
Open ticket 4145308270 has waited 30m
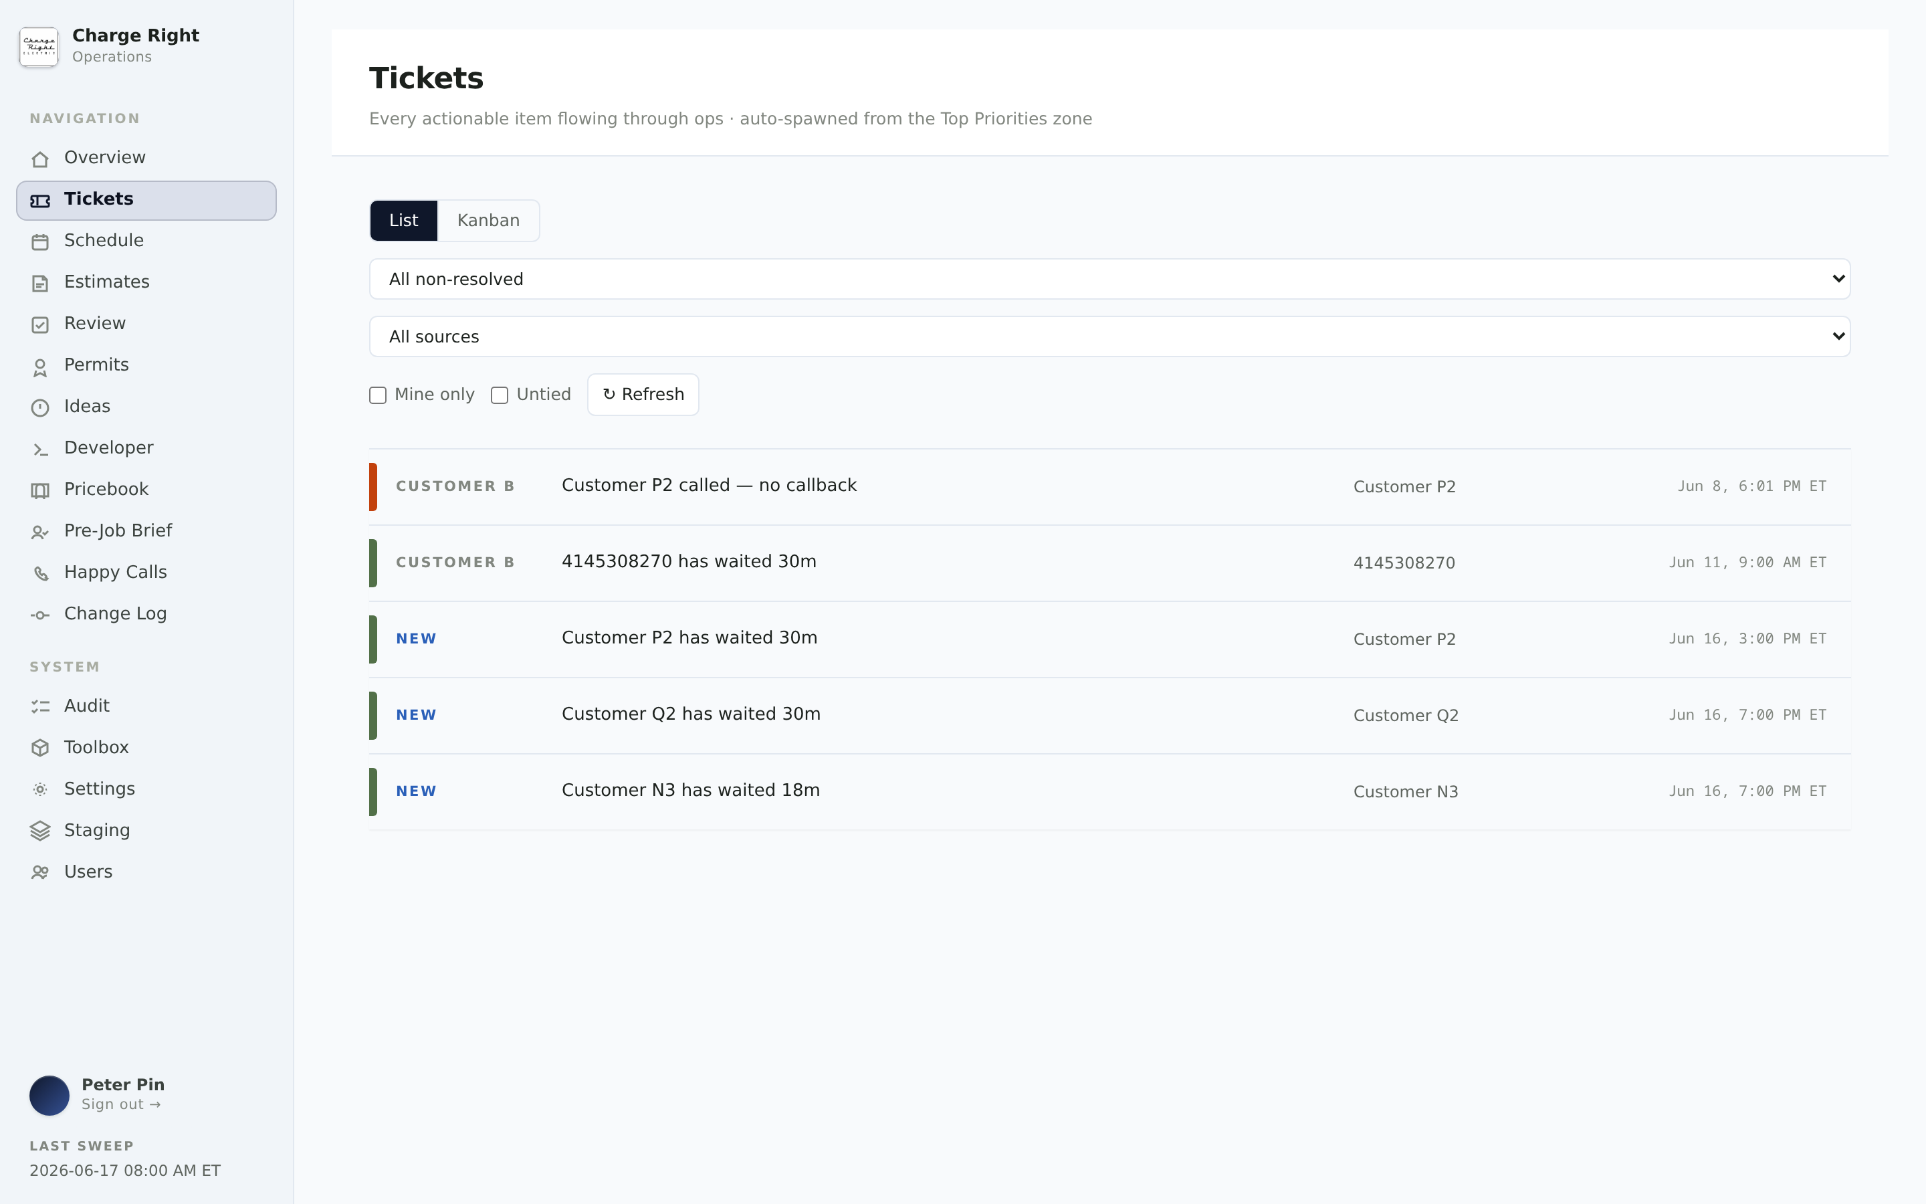[1109, 563]
